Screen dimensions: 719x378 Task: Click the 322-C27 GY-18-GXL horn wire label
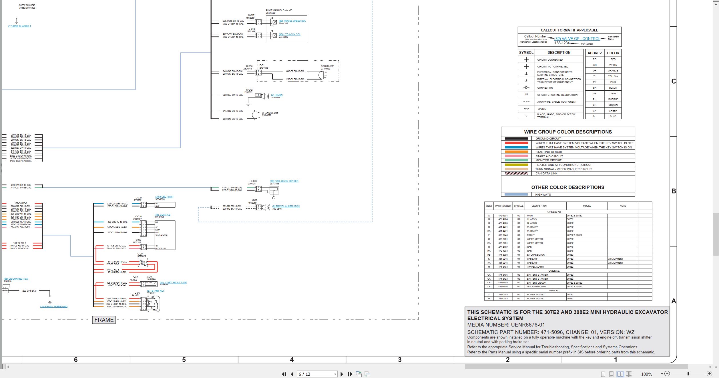point(233,95)
